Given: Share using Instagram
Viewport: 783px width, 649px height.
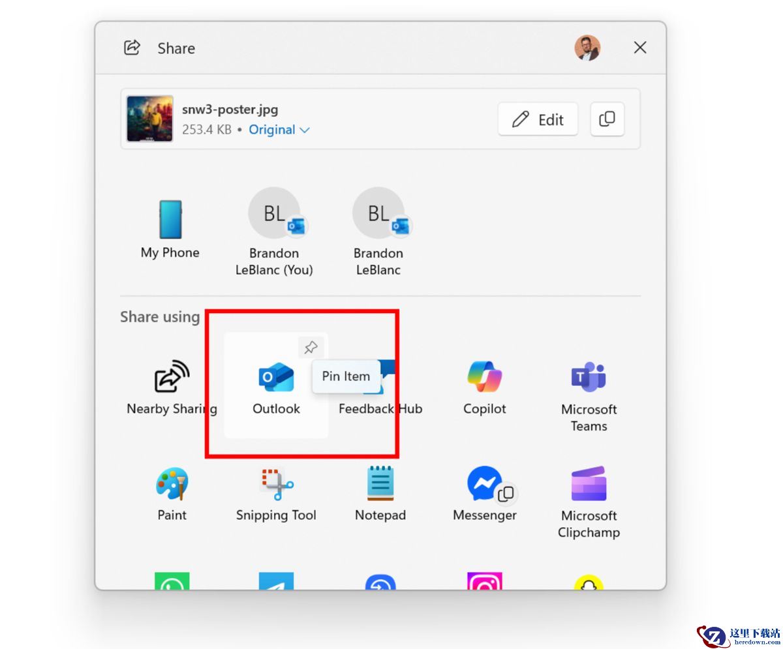Looking at the screenshot, I should coord(485,581).
